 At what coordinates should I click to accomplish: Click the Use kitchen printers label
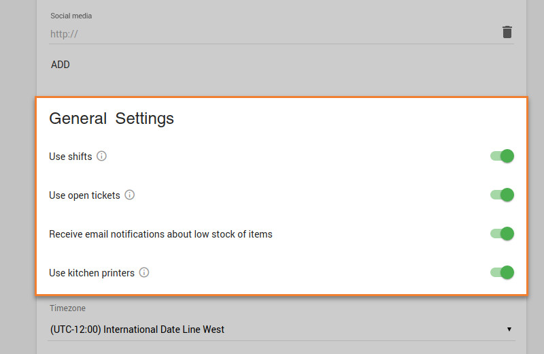click(92, 273)
